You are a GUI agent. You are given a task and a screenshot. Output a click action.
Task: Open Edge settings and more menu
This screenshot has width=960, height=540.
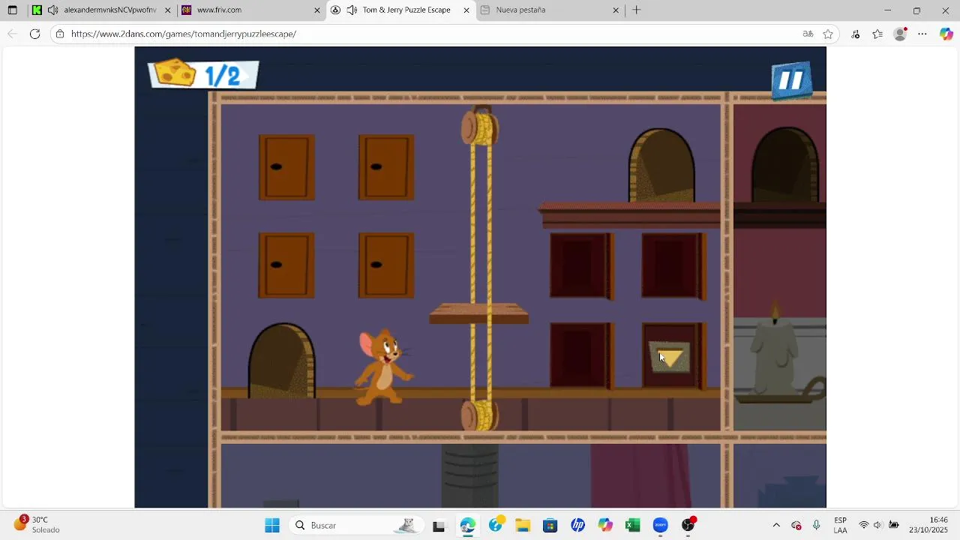pos(922,34)
